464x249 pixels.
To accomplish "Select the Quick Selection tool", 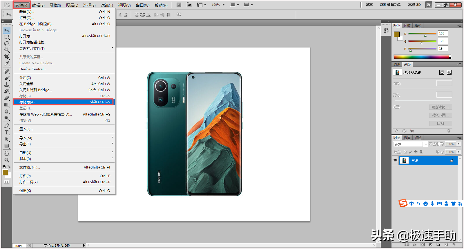I will click(x=7, y=50).
